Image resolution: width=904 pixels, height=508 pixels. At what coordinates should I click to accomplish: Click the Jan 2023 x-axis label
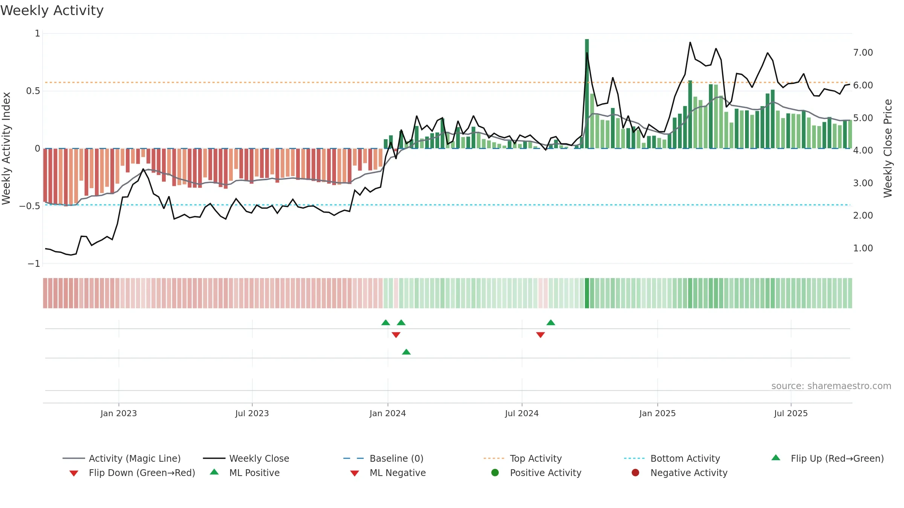click(x=119, y=413)
